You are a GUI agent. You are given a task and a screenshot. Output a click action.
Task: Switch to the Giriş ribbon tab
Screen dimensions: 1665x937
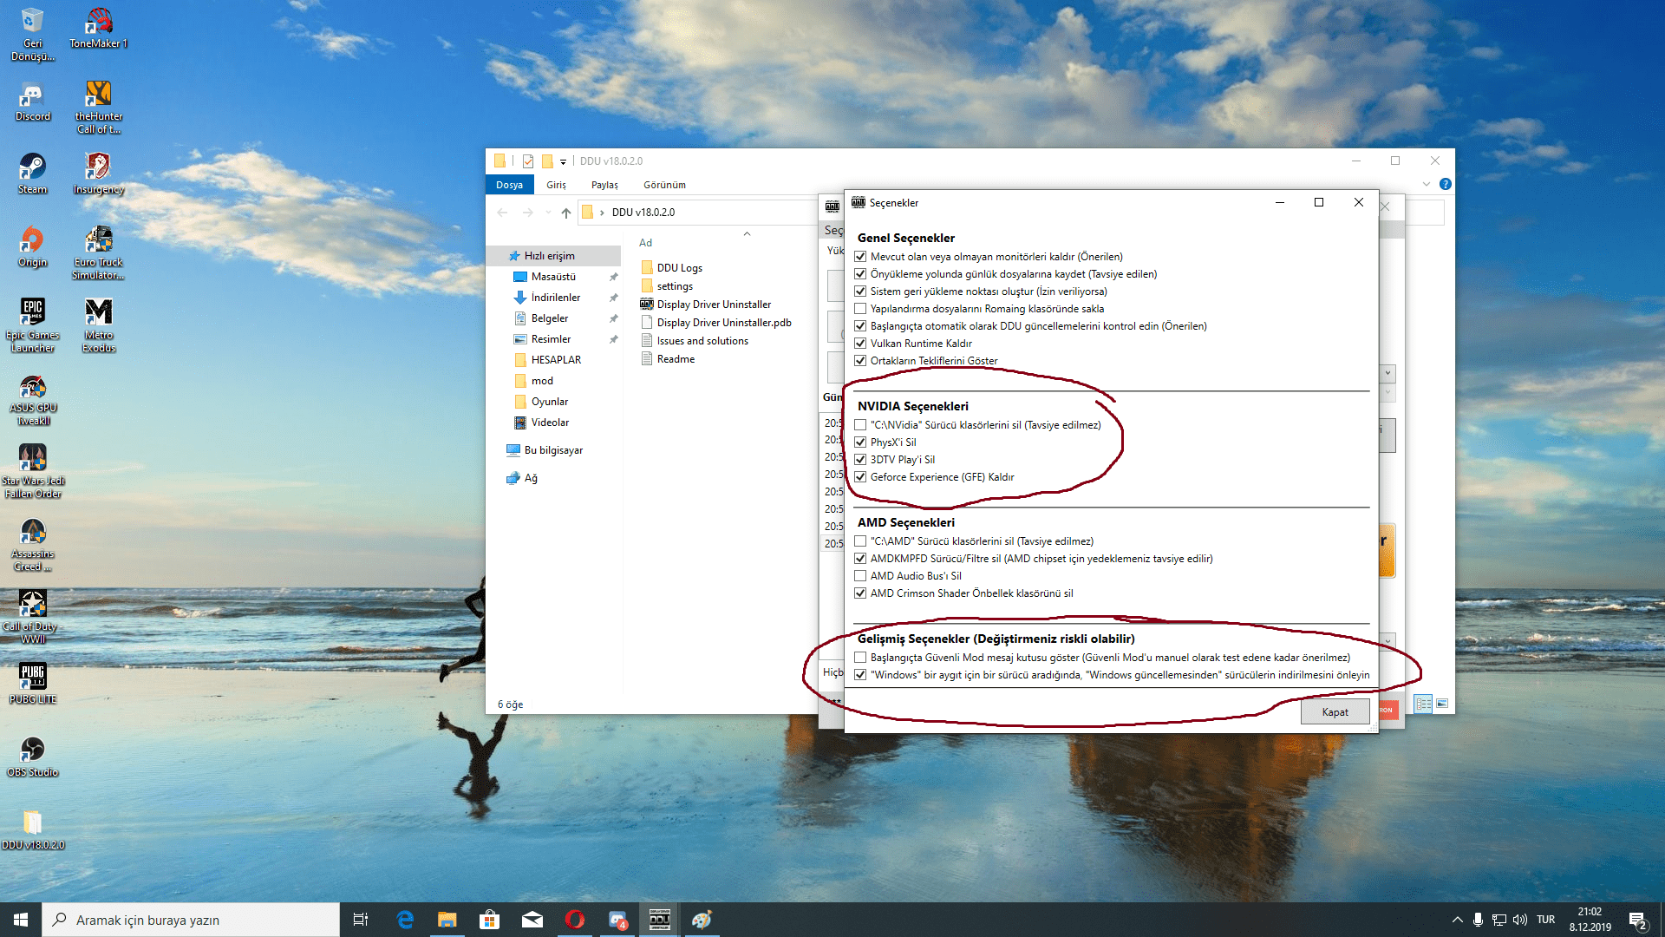(556, 185)
